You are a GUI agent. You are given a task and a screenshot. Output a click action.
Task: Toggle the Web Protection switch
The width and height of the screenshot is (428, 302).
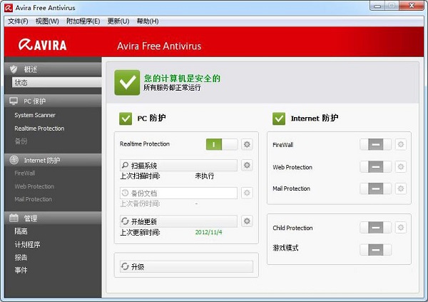pyautogui.click(x=376, y=167)
